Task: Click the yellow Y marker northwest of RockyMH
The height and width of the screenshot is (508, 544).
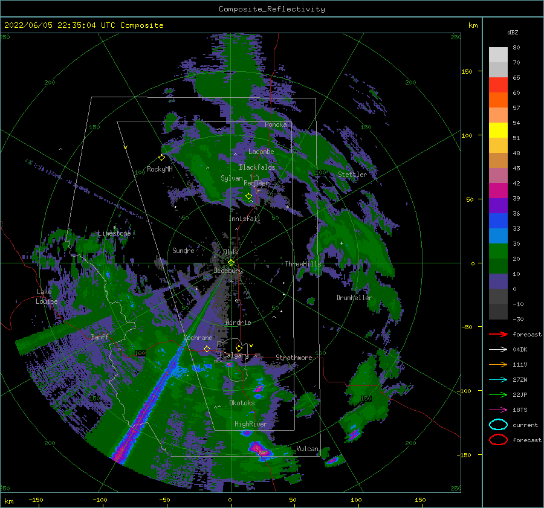Action: pyautogui.click(x=126, y=147)
